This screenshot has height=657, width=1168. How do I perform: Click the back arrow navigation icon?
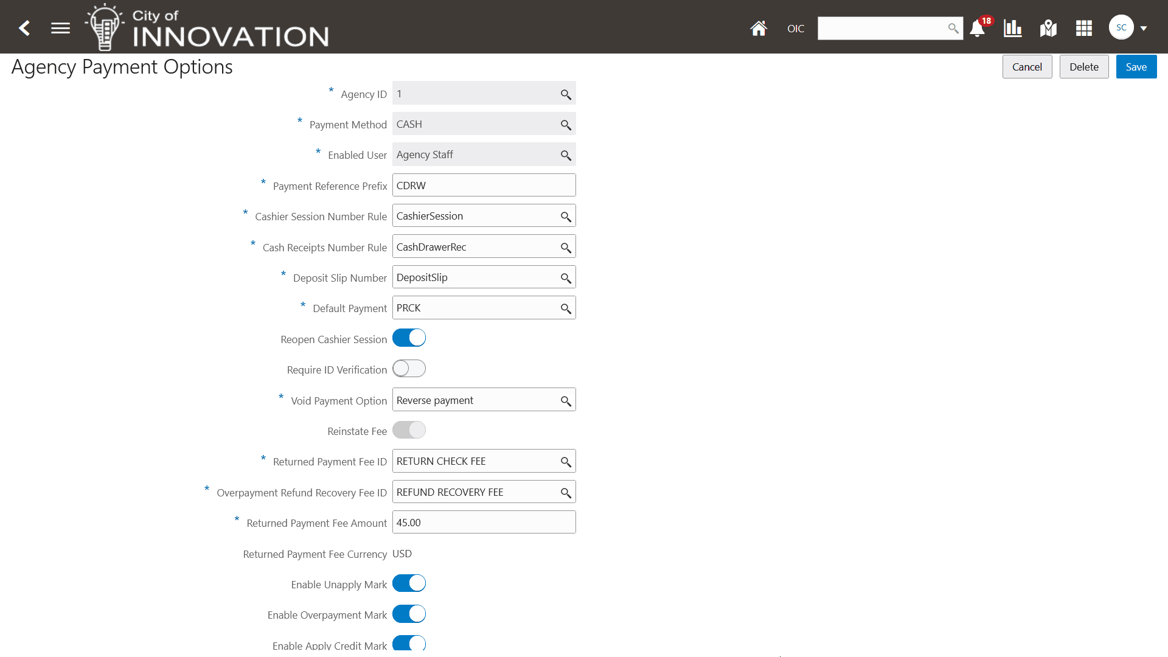coord(24,28)
